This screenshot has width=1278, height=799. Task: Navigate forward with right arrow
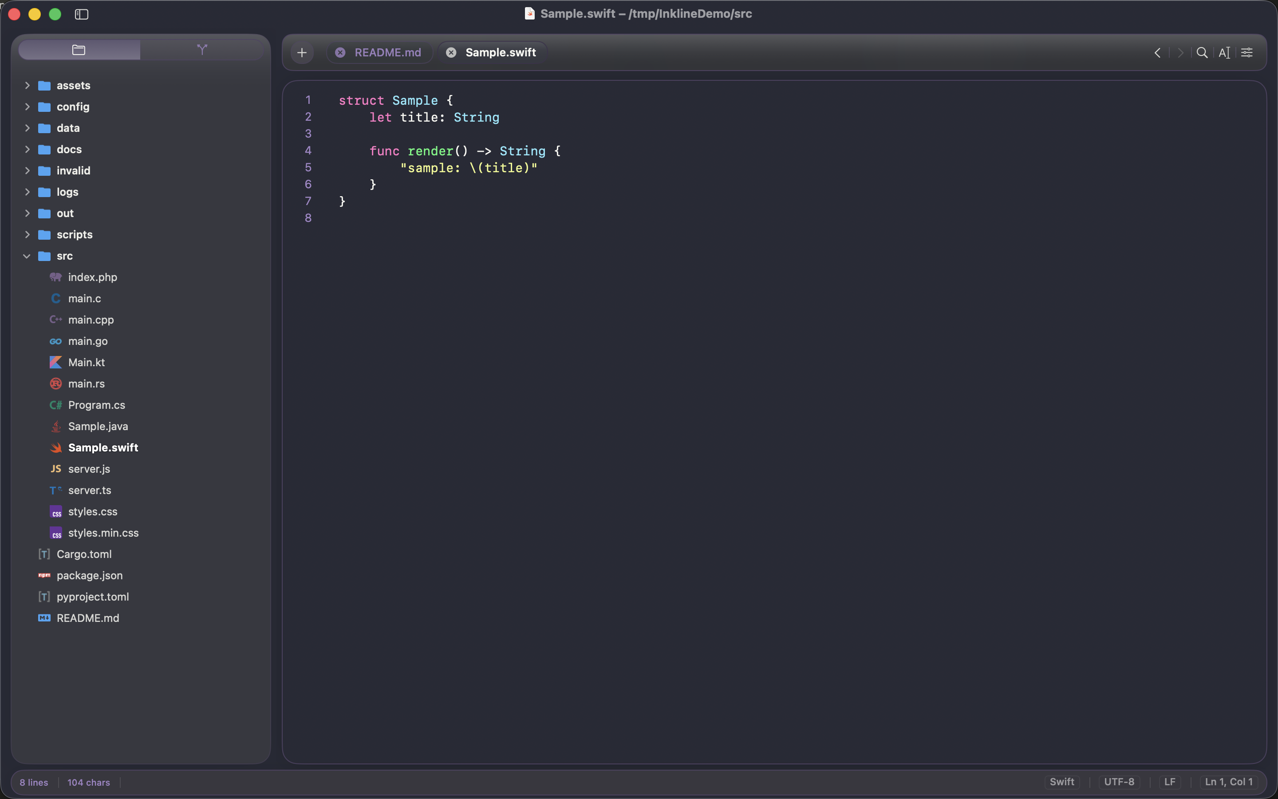tap(1180, 53)
